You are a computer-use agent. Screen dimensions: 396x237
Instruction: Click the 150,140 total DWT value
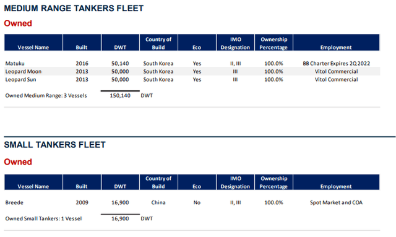[120, 95]
